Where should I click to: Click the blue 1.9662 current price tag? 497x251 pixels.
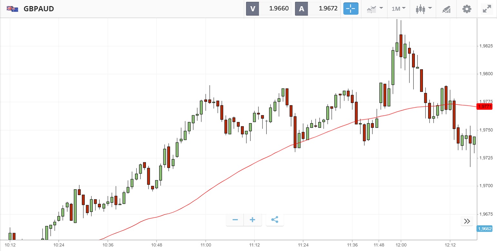tap(485, 229)
